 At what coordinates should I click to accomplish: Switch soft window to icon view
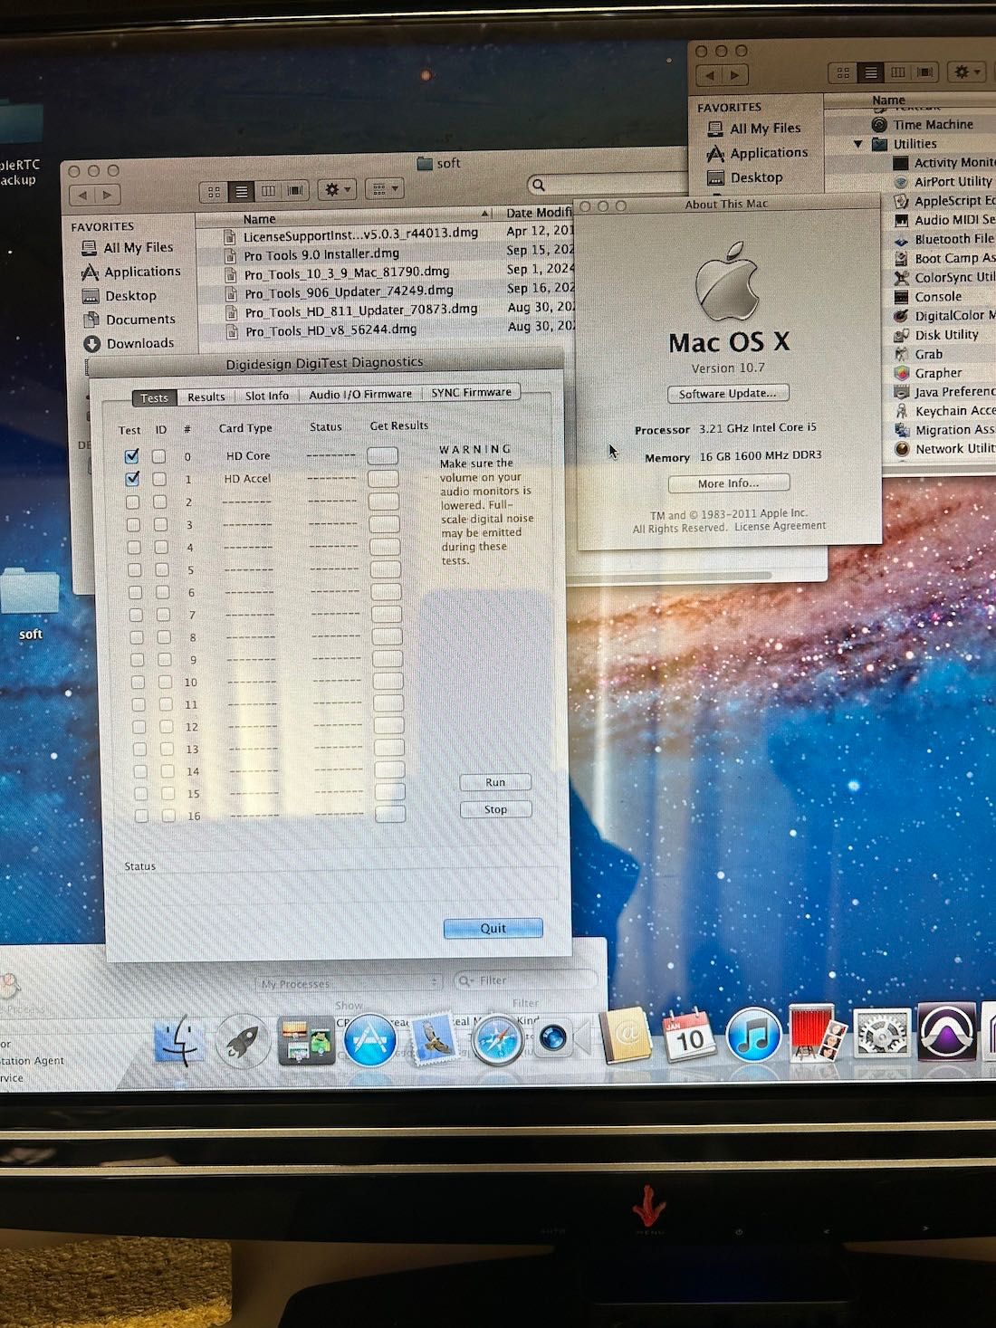(215, 192)
